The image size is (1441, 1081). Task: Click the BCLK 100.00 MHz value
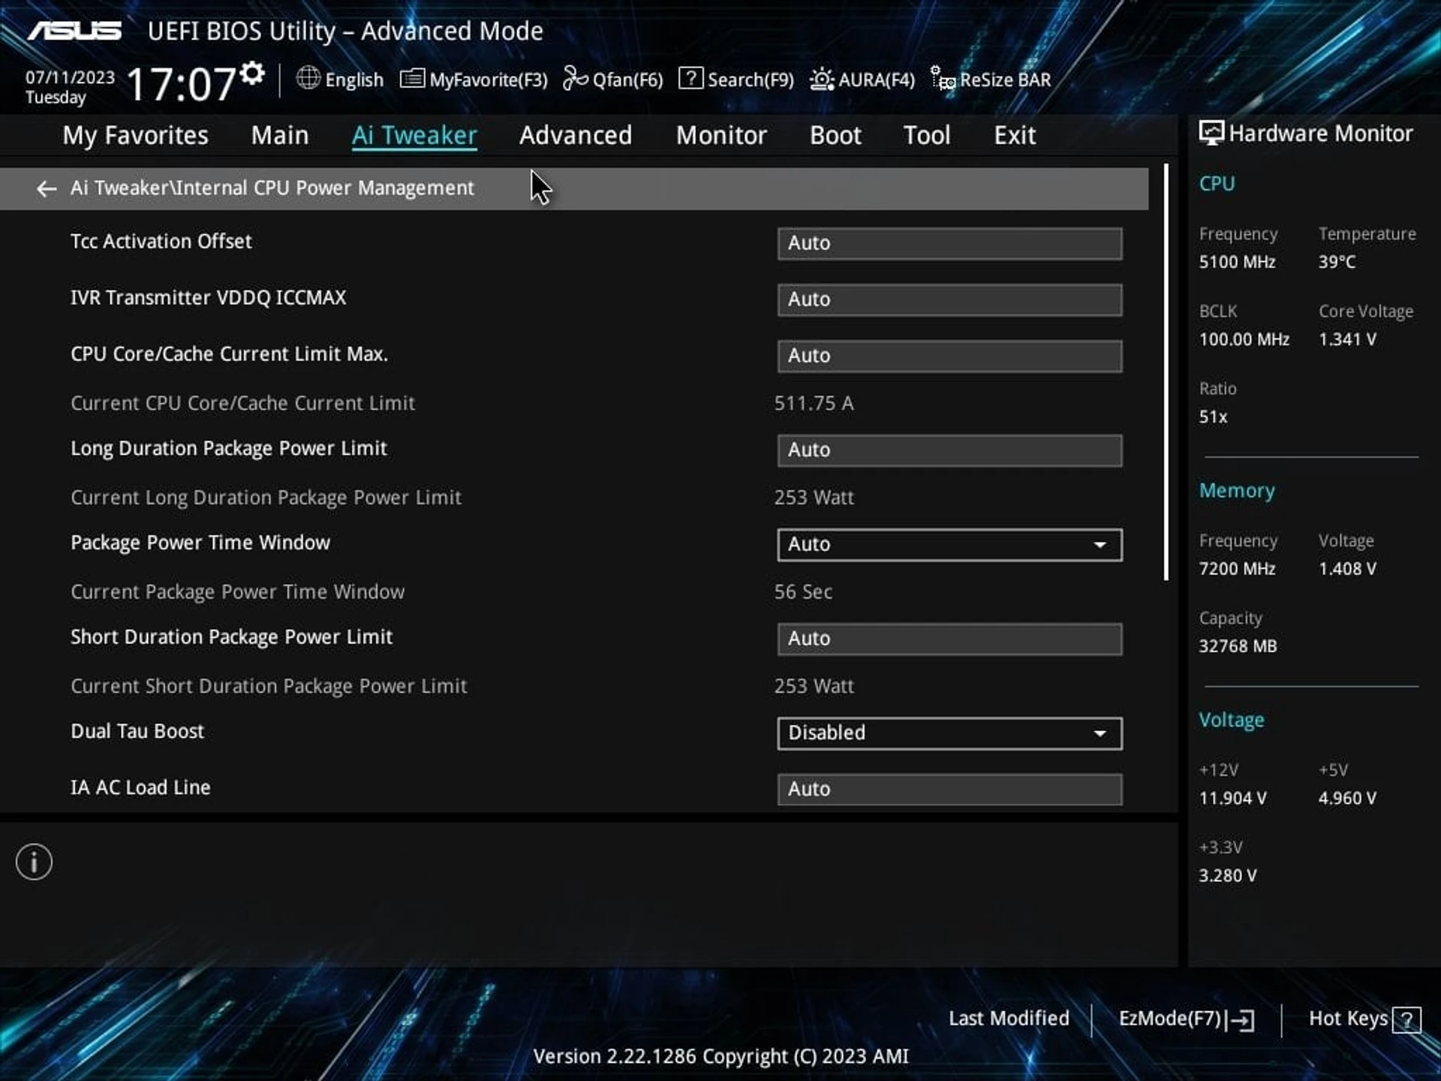pos(1244,339)
